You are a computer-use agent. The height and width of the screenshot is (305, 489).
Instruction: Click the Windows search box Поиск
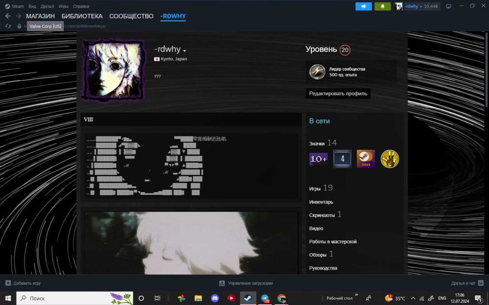tap(75, 298)
